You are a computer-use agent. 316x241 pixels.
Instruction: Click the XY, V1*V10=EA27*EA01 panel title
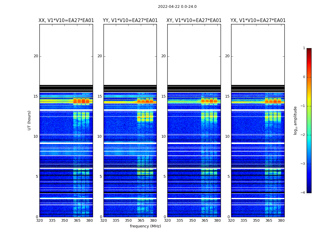[194, 20]
